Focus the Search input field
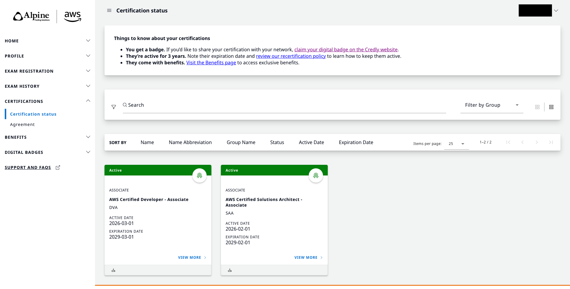Viewport: 570px width, 289px height. 284,105
